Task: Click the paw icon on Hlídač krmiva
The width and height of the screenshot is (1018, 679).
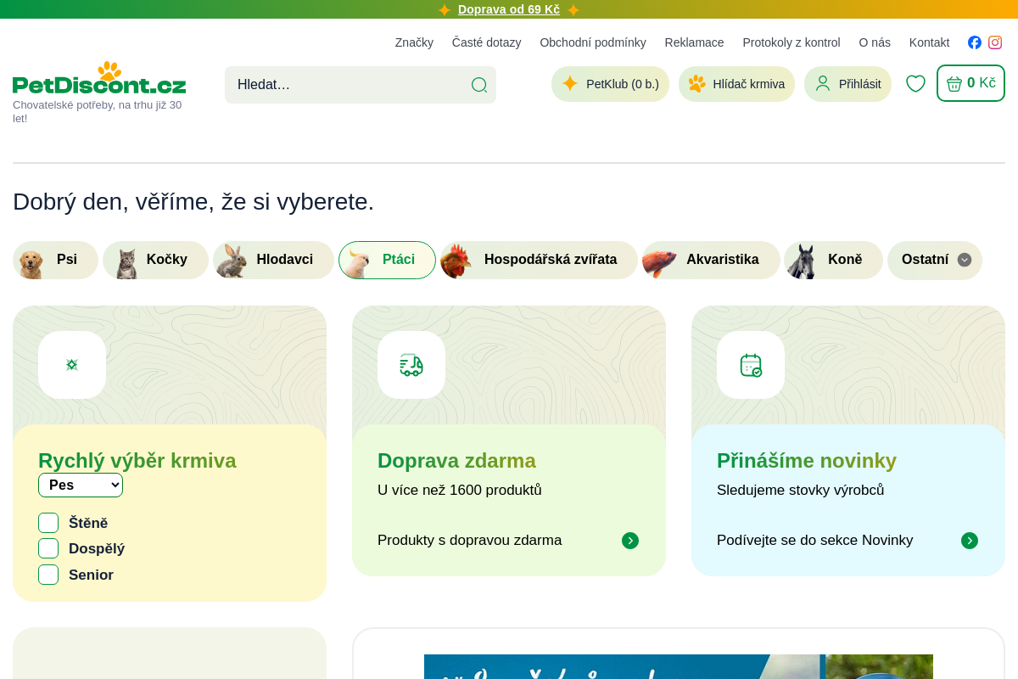Action: pyautogui.click(x=698, y=83)
